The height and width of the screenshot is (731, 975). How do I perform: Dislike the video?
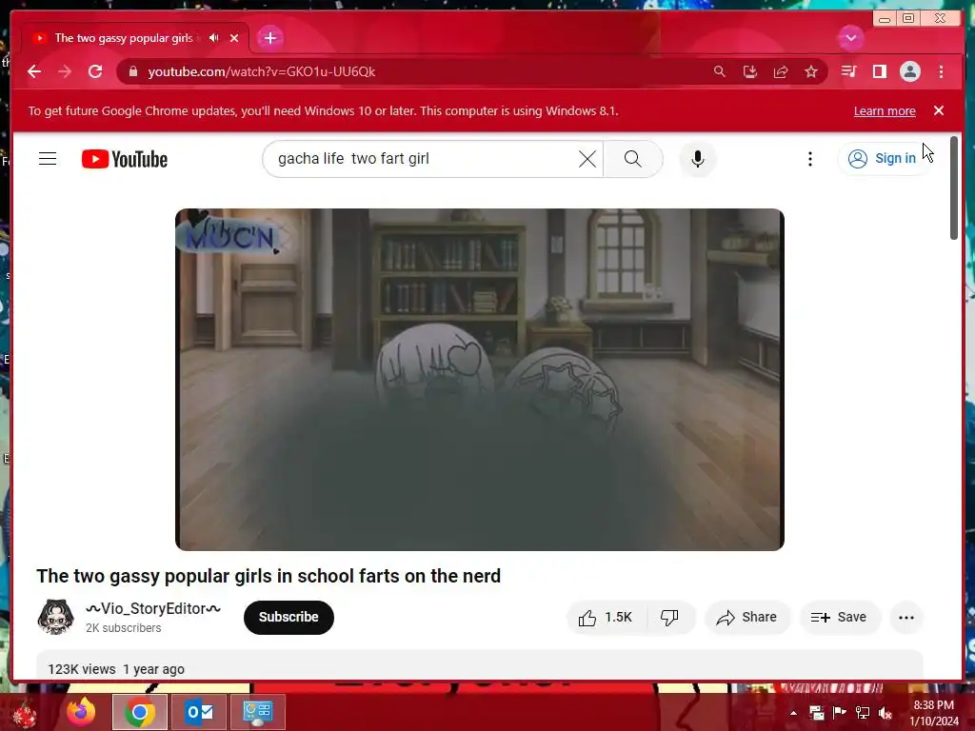coord(669,617)
